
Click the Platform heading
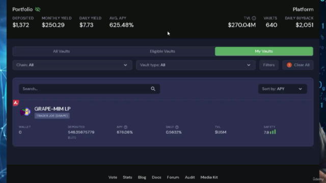coord(303,9)
